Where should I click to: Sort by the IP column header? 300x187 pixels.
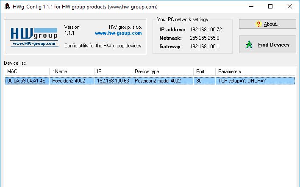(113, 71)
